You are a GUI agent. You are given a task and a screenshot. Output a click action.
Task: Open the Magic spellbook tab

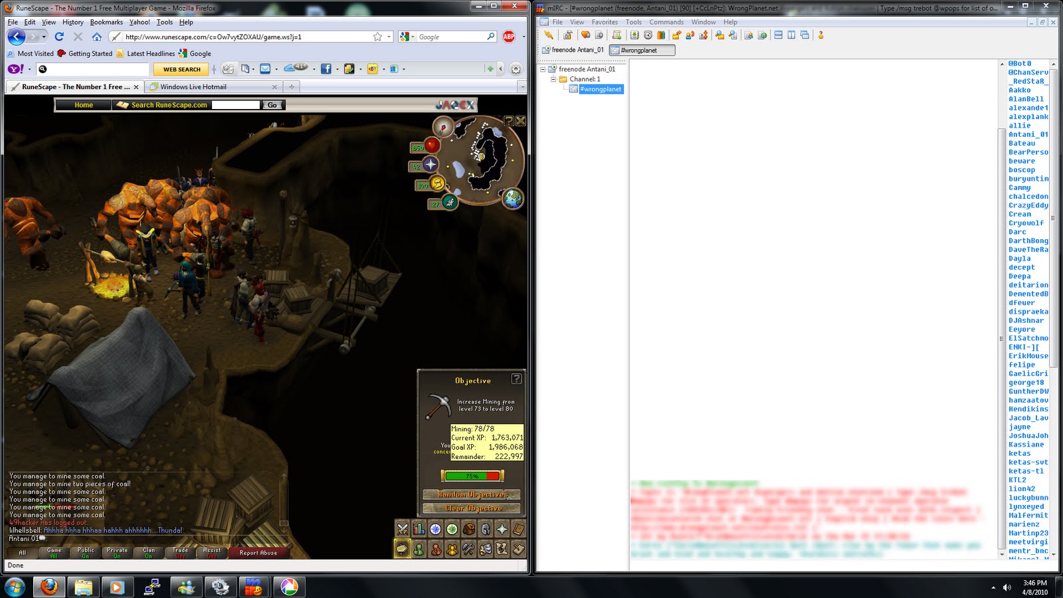[518, 529]
